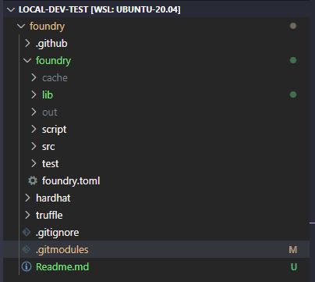
Task: Click the tan status dot on top foundry folder
Action: (293, 26)
